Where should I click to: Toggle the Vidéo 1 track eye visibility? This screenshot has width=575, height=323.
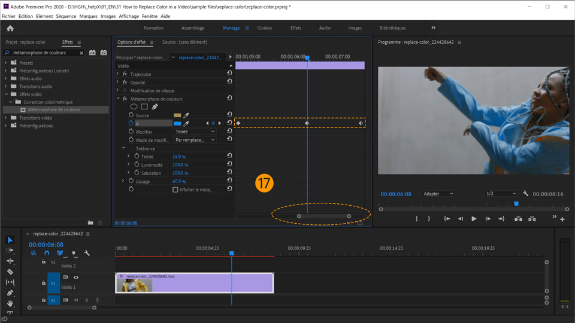click(76, 278)
